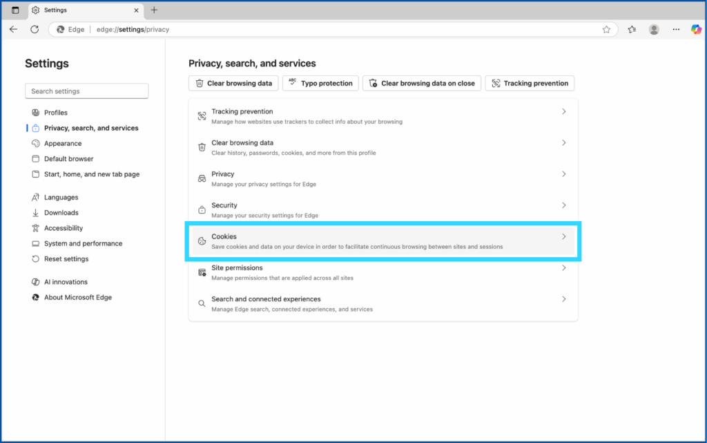Click the Clear browsing data button

[233, 84]
